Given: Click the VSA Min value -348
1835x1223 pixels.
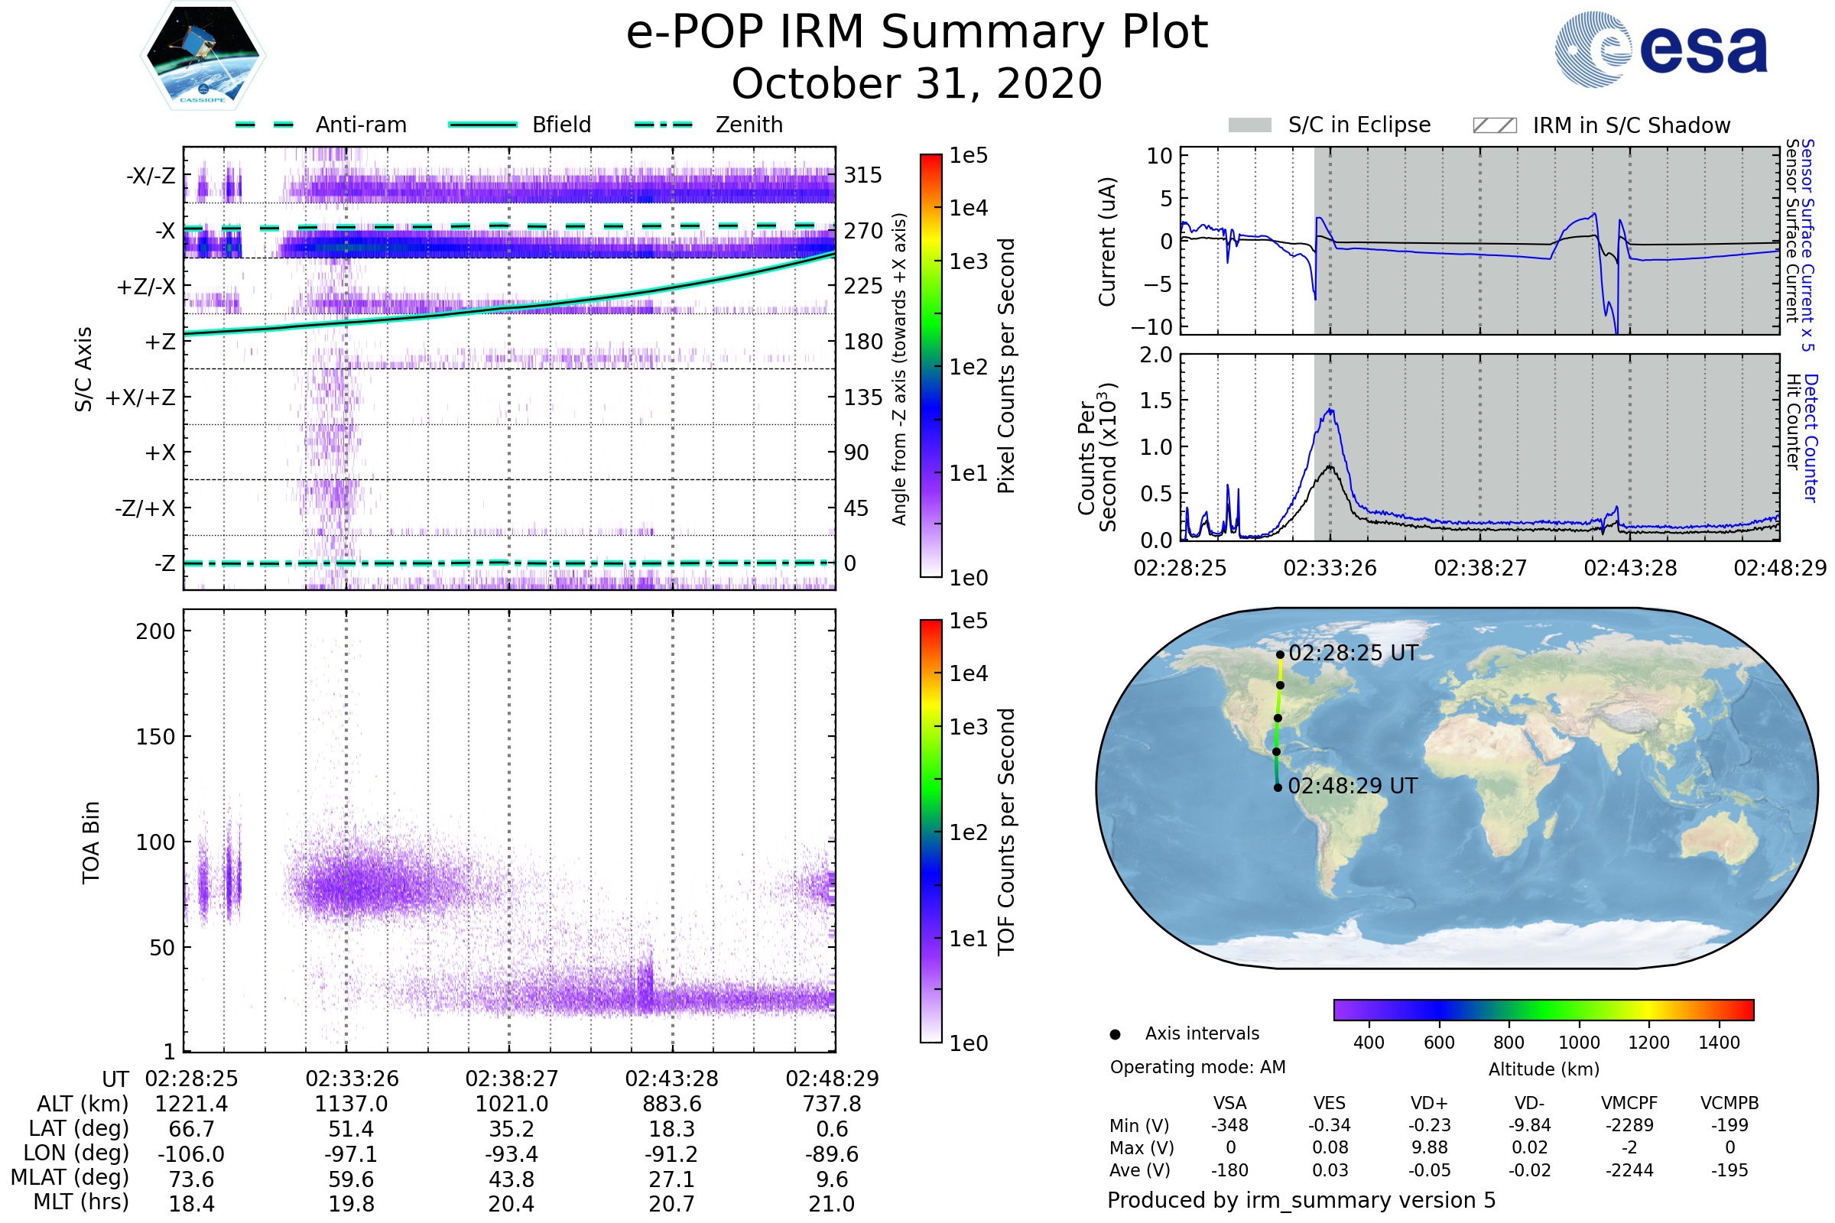Looking at the screenshot, I should pyautogui.click(x=1229, y=1125).
